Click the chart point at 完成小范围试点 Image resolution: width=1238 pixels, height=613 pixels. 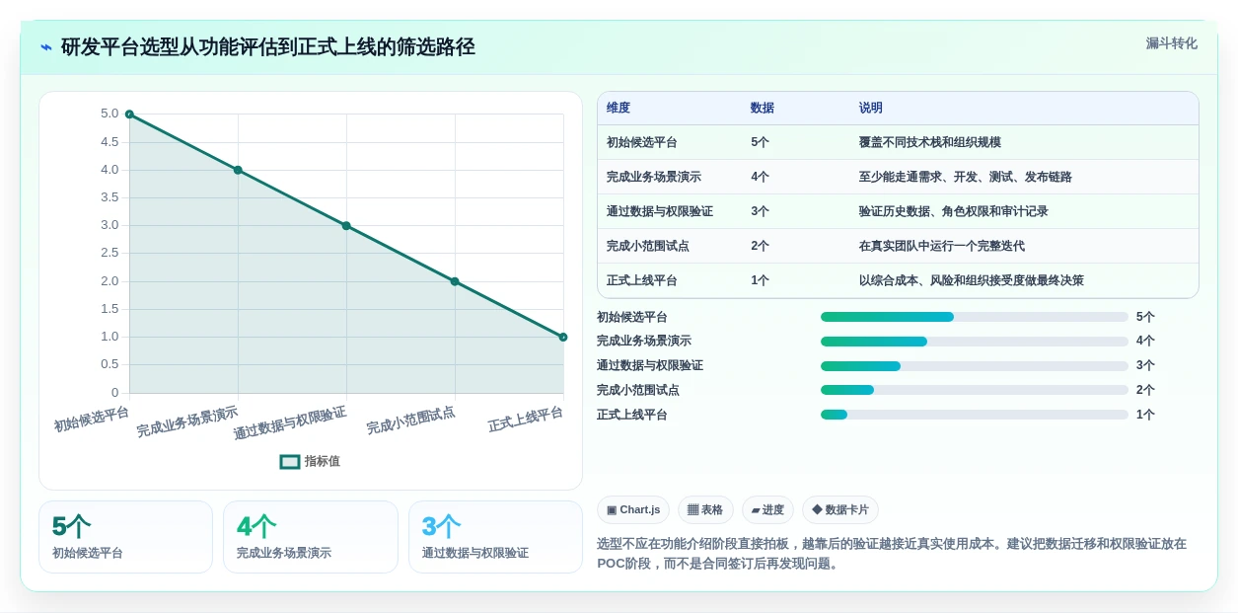[x=455, y=281]
